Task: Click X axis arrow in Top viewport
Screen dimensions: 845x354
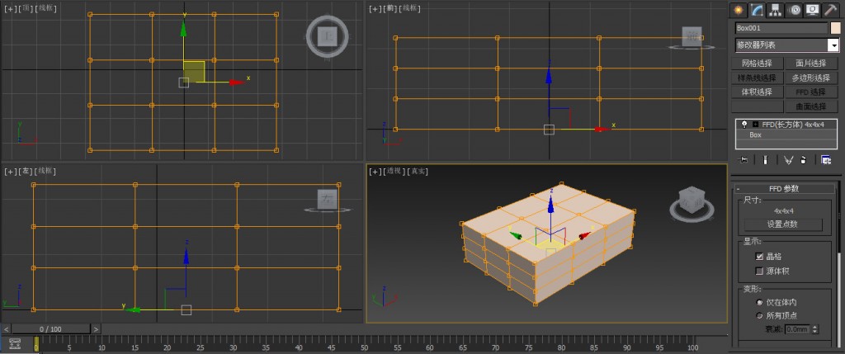Action: coord(237,82)
